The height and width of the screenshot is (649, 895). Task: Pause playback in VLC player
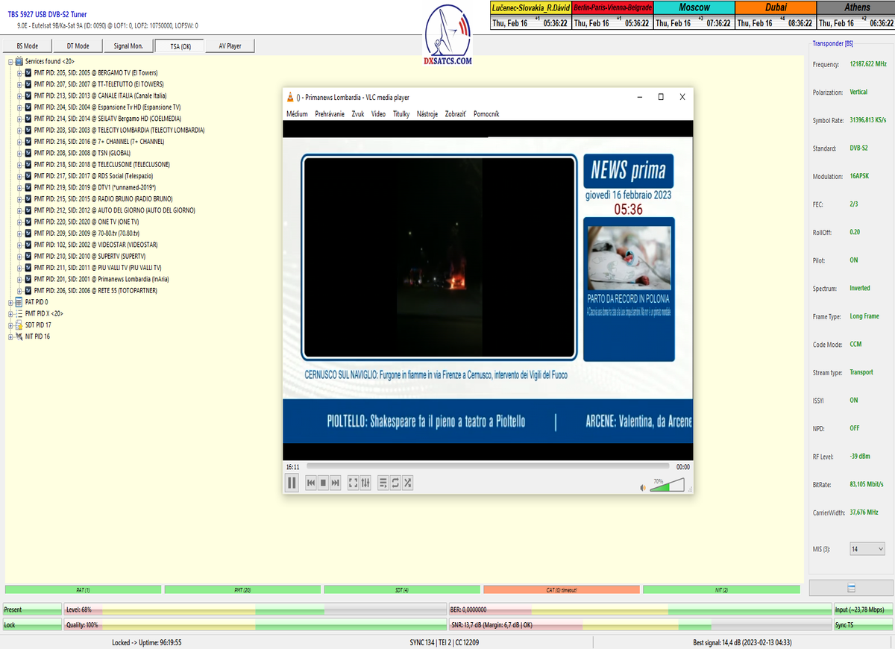[292, 483]
